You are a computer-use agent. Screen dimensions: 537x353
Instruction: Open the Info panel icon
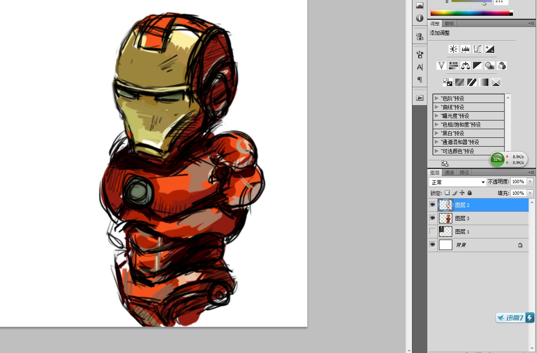coord(419,18)
